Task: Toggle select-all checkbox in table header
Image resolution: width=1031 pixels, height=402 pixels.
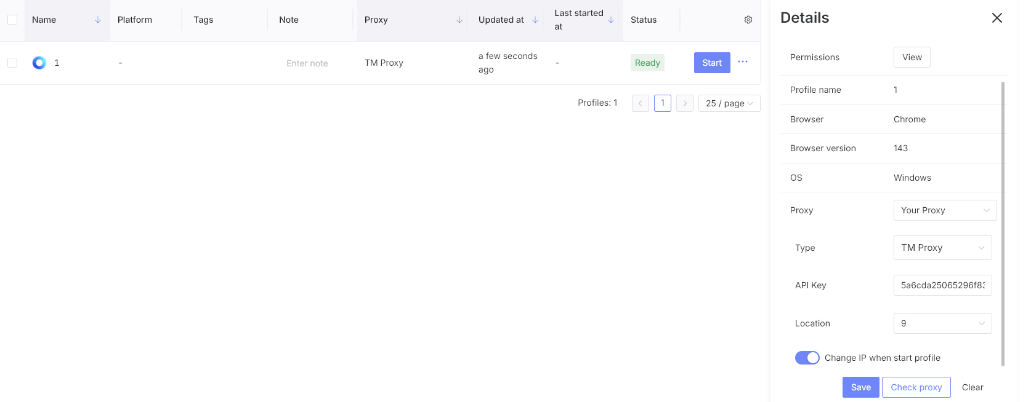Action: 12,20
